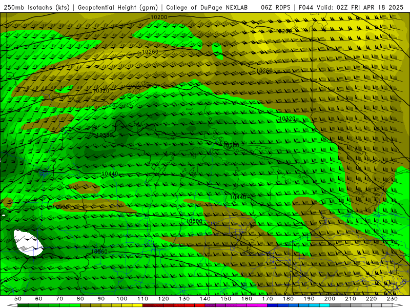The height and width of the screenshot is (308, 410).
Task: Click the 220 kt legend label
Action: [371, 299]
